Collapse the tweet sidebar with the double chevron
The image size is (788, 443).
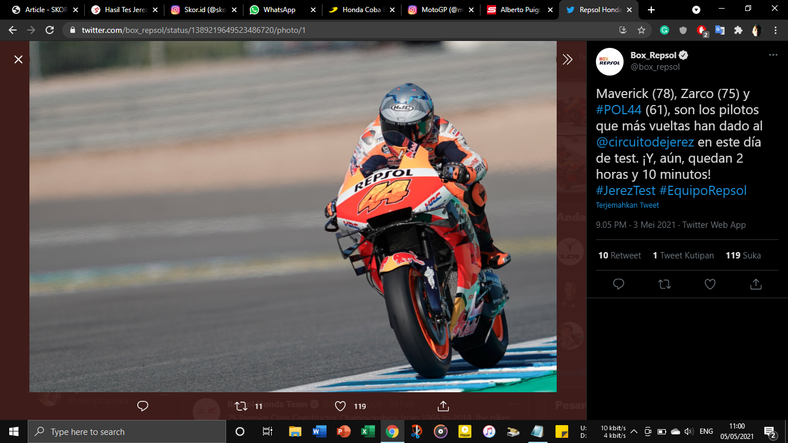pyautogui.click(x=567, y=59)
